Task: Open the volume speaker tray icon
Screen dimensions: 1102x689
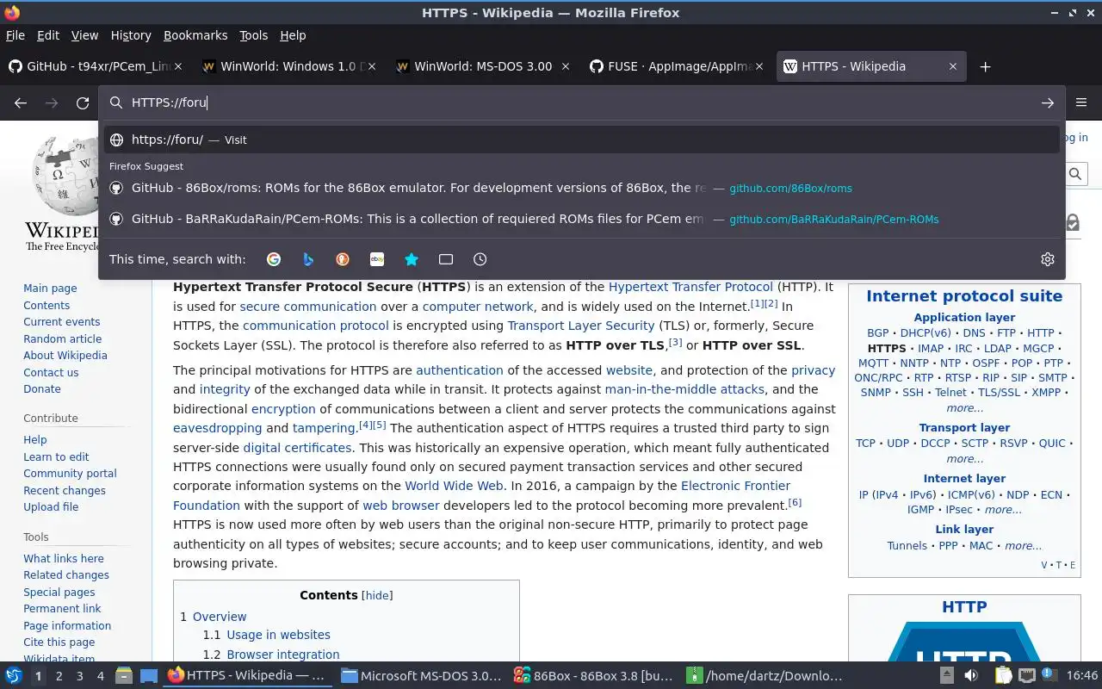Action: pyautogui.click(x=971, y=676)
